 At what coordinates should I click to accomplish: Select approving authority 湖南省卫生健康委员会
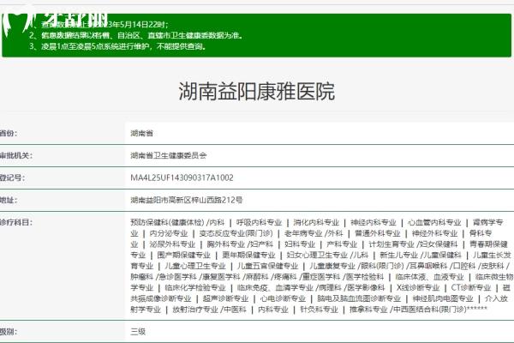169,155
